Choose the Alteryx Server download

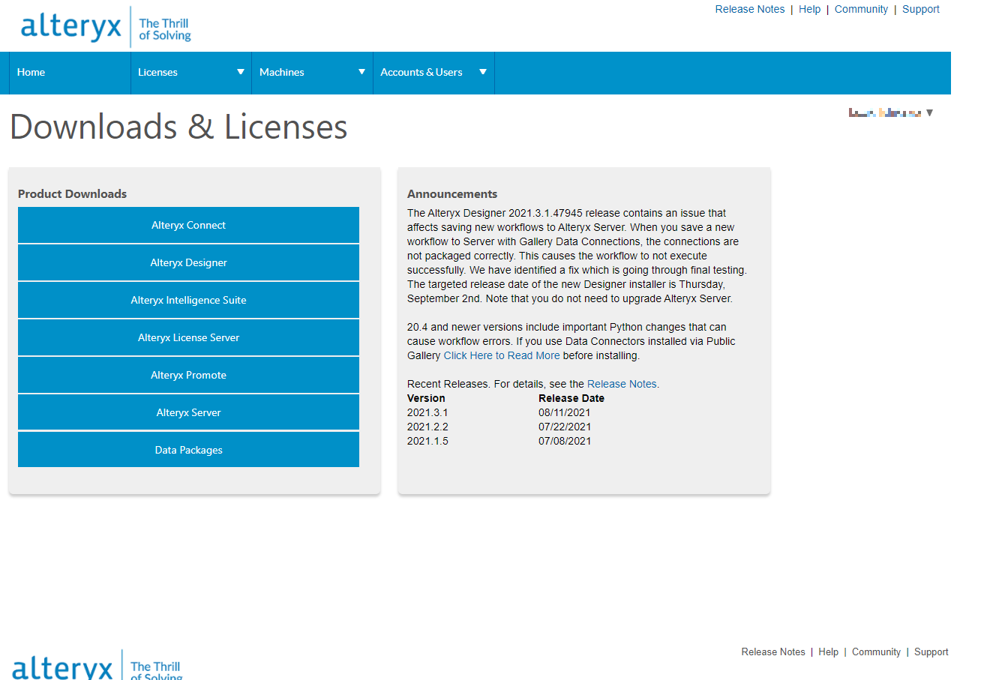pyautogui.click(x=188, y=412)
